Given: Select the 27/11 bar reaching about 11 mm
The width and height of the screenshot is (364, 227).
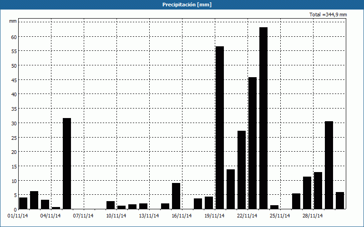Looking at the screenshot, I should (307, 193).
